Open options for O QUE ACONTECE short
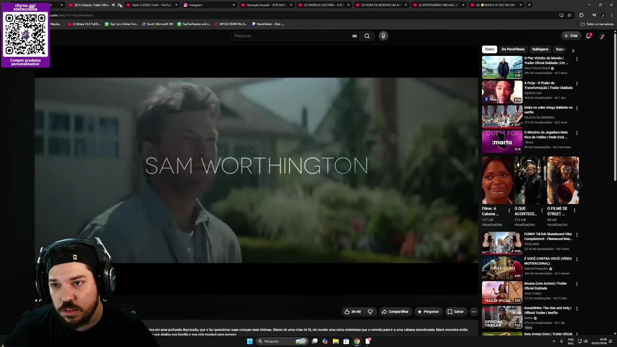 point(542,211)
